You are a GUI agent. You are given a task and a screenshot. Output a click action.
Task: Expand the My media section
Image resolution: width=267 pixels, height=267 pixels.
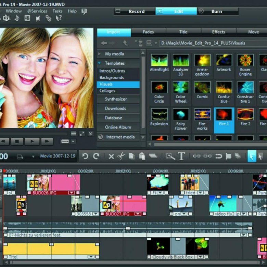(114, 54)
